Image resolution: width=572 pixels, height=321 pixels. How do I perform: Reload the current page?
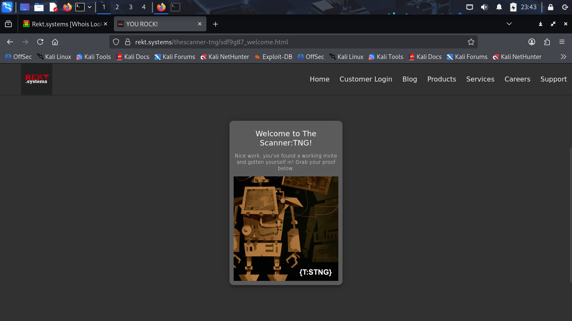pyautogui.click(x=40, y=42)
